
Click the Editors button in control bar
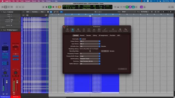(23, 7)
